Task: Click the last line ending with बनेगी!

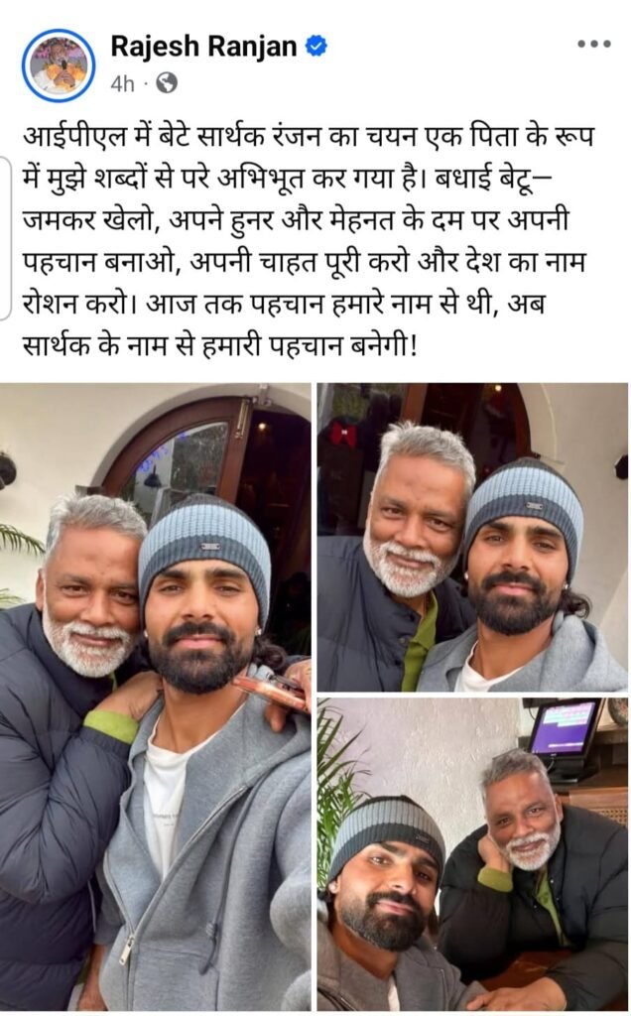Action: click(x=219, y=344)
